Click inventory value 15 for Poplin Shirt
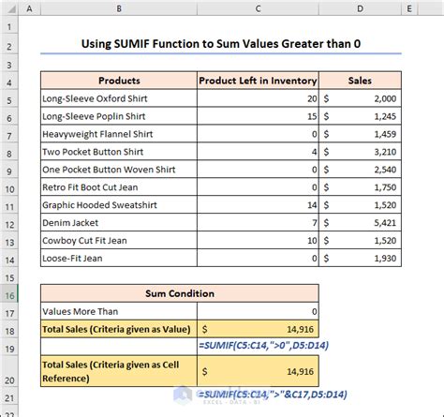Viewport: 444px width, 417px height. click(258, 116)
